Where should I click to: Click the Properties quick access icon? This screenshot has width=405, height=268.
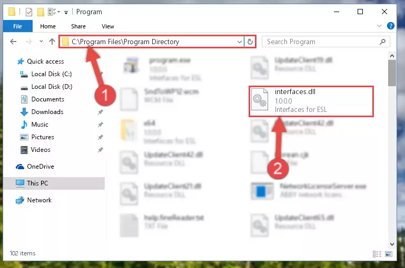(29, 12)
